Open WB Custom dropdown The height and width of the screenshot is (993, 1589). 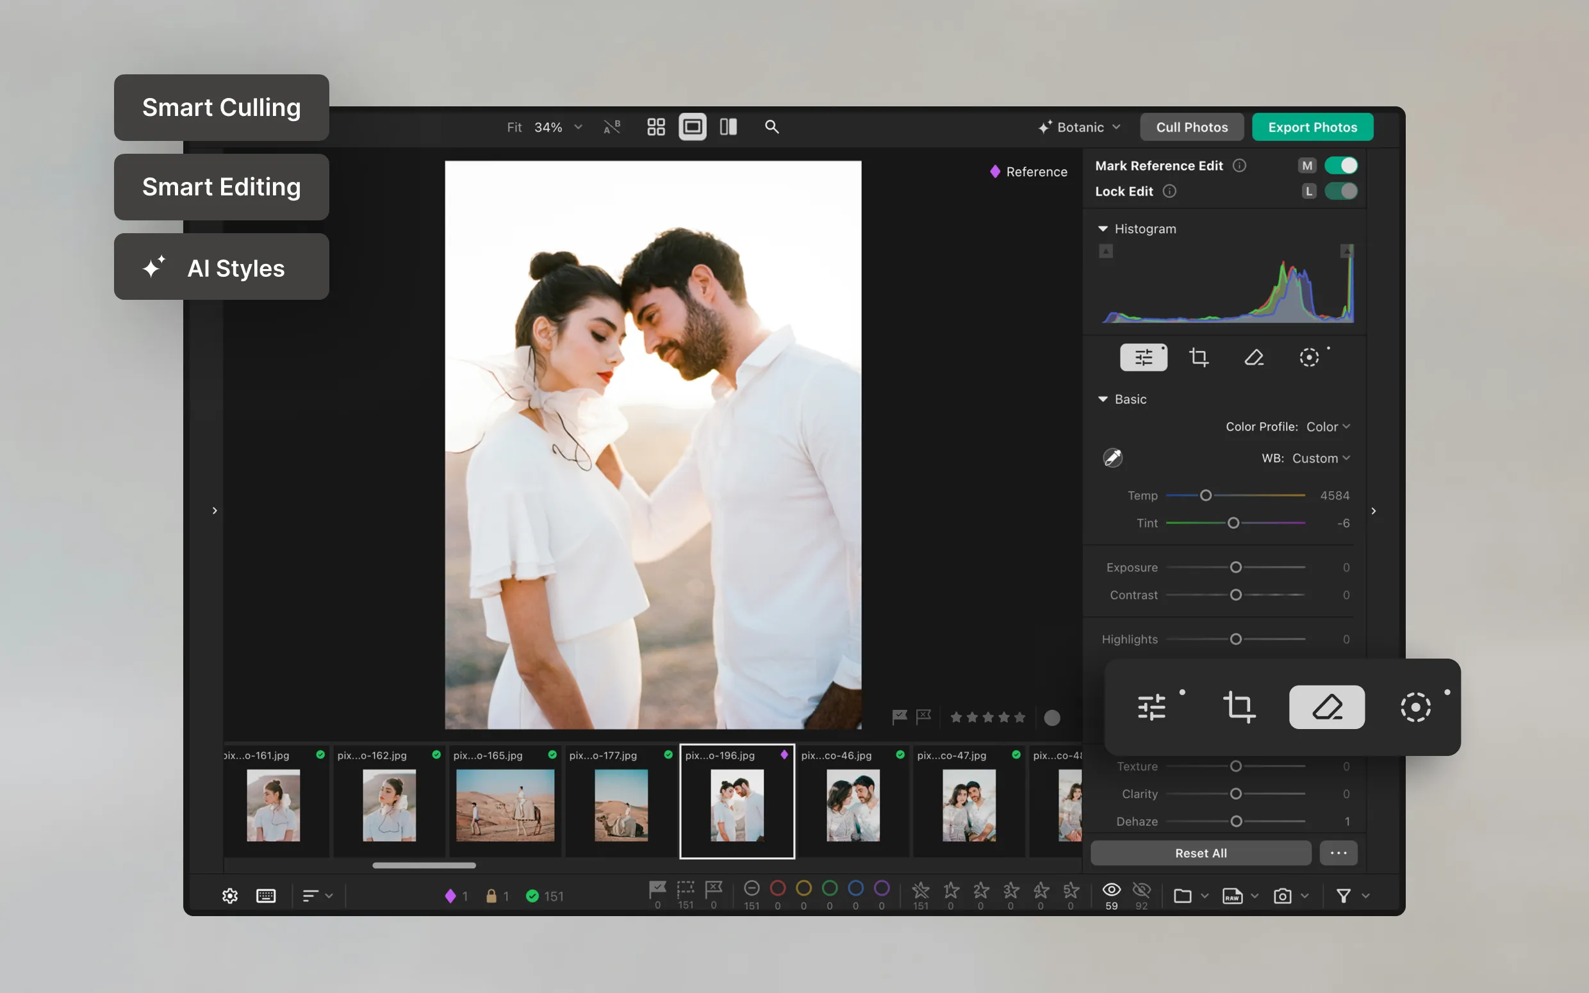tap(1321, 459)
